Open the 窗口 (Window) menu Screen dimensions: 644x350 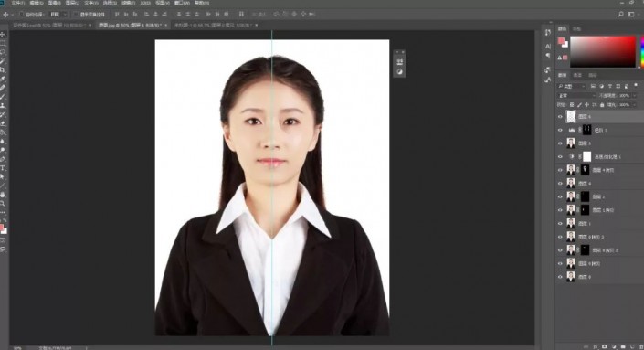182,3
